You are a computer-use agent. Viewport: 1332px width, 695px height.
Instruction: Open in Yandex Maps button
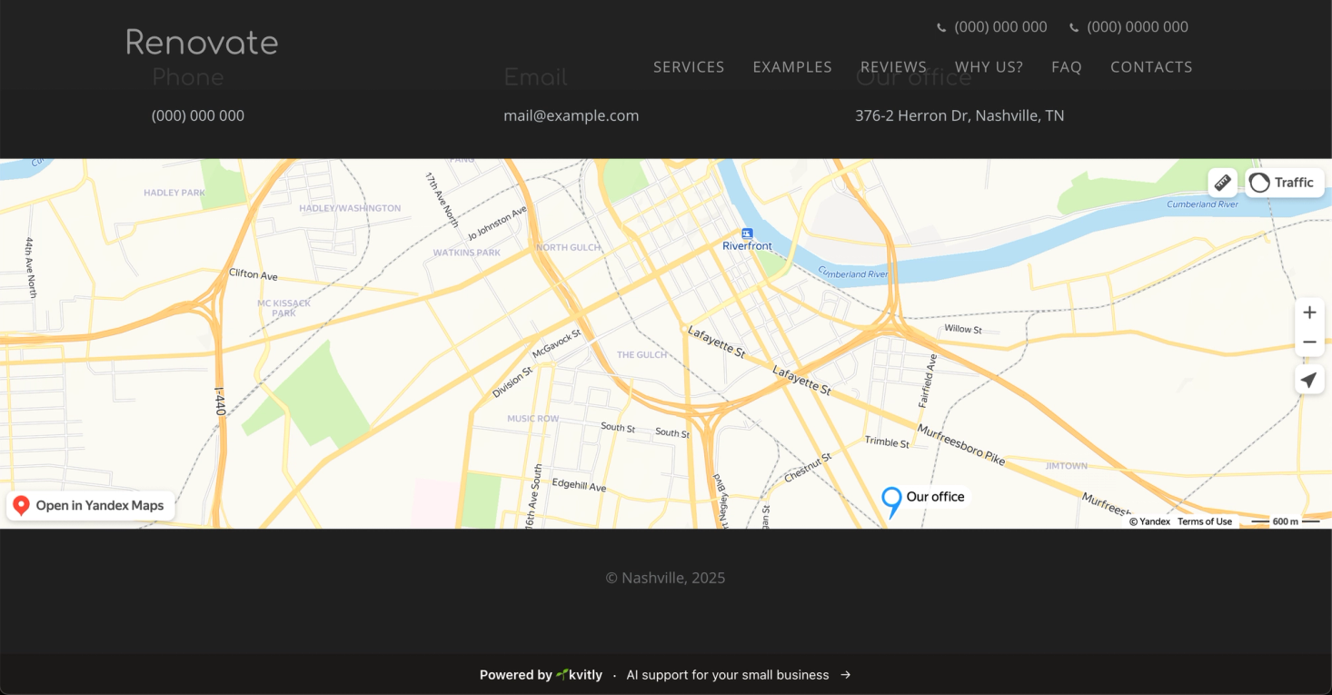point(91,506)
